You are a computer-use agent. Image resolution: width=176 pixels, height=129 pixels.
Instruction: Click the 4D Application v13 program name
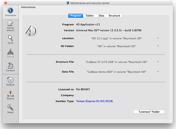coord(88,25)
